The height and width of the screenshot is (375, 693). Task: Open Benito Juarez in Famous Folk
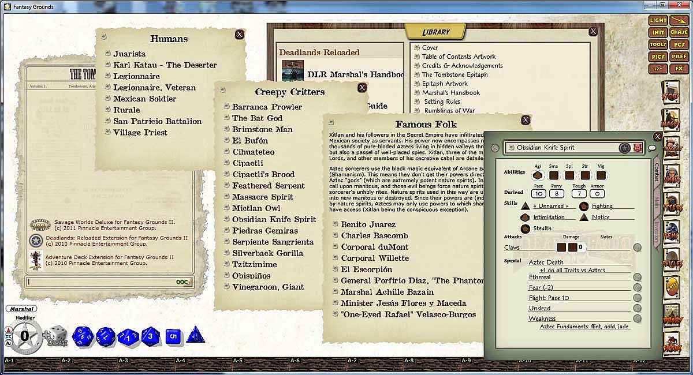point(368,224)
